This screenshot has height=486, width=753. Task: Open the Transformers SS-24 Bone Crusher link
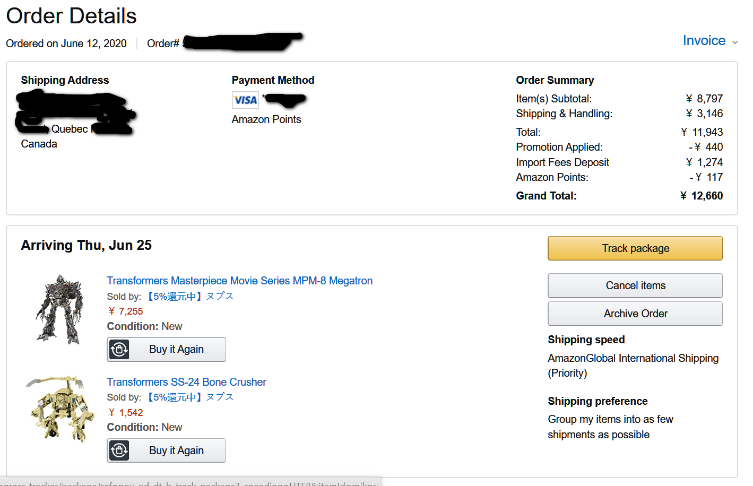click(186, 382)
